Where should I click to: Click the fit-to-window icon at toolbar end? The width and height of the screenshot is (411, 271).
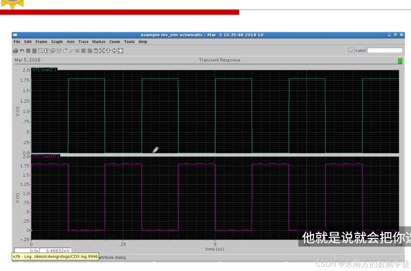pyautogui.click(x=120, y=51)
